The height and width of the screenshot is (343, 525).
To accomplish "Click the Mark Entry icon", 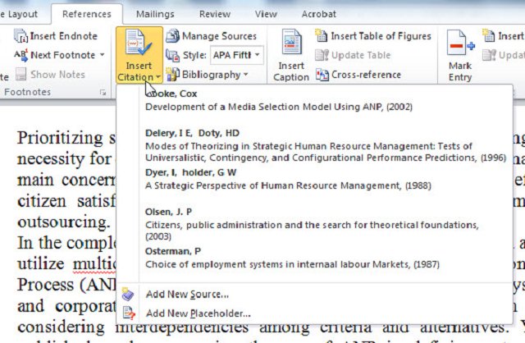I will (459, 44).
